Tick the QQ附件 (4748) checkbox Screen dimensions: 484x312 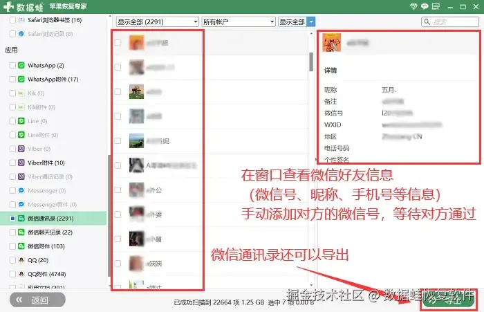12,274
